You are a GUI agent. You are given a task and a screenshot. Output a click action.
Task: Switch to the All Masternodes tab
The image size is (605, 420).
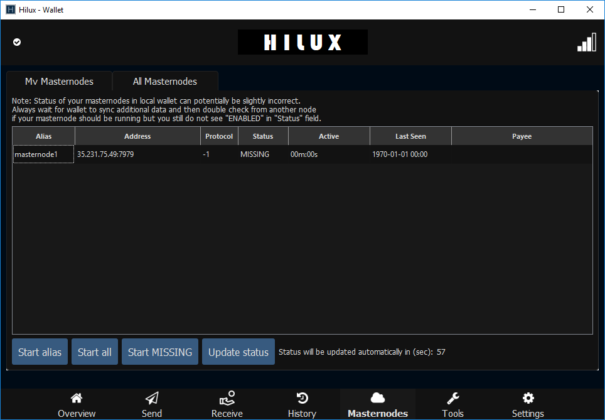point(165,82)
